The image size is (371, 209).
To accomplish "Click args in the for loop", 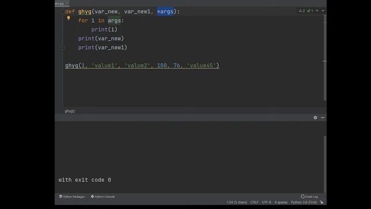I will click(114, 21).
